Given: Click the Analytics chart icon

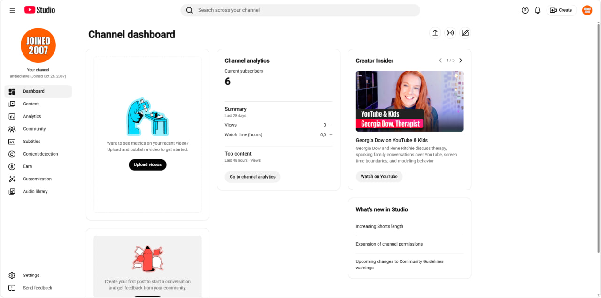Looking at the screenshot, I should pyautogui.click(x=12, y=116).
